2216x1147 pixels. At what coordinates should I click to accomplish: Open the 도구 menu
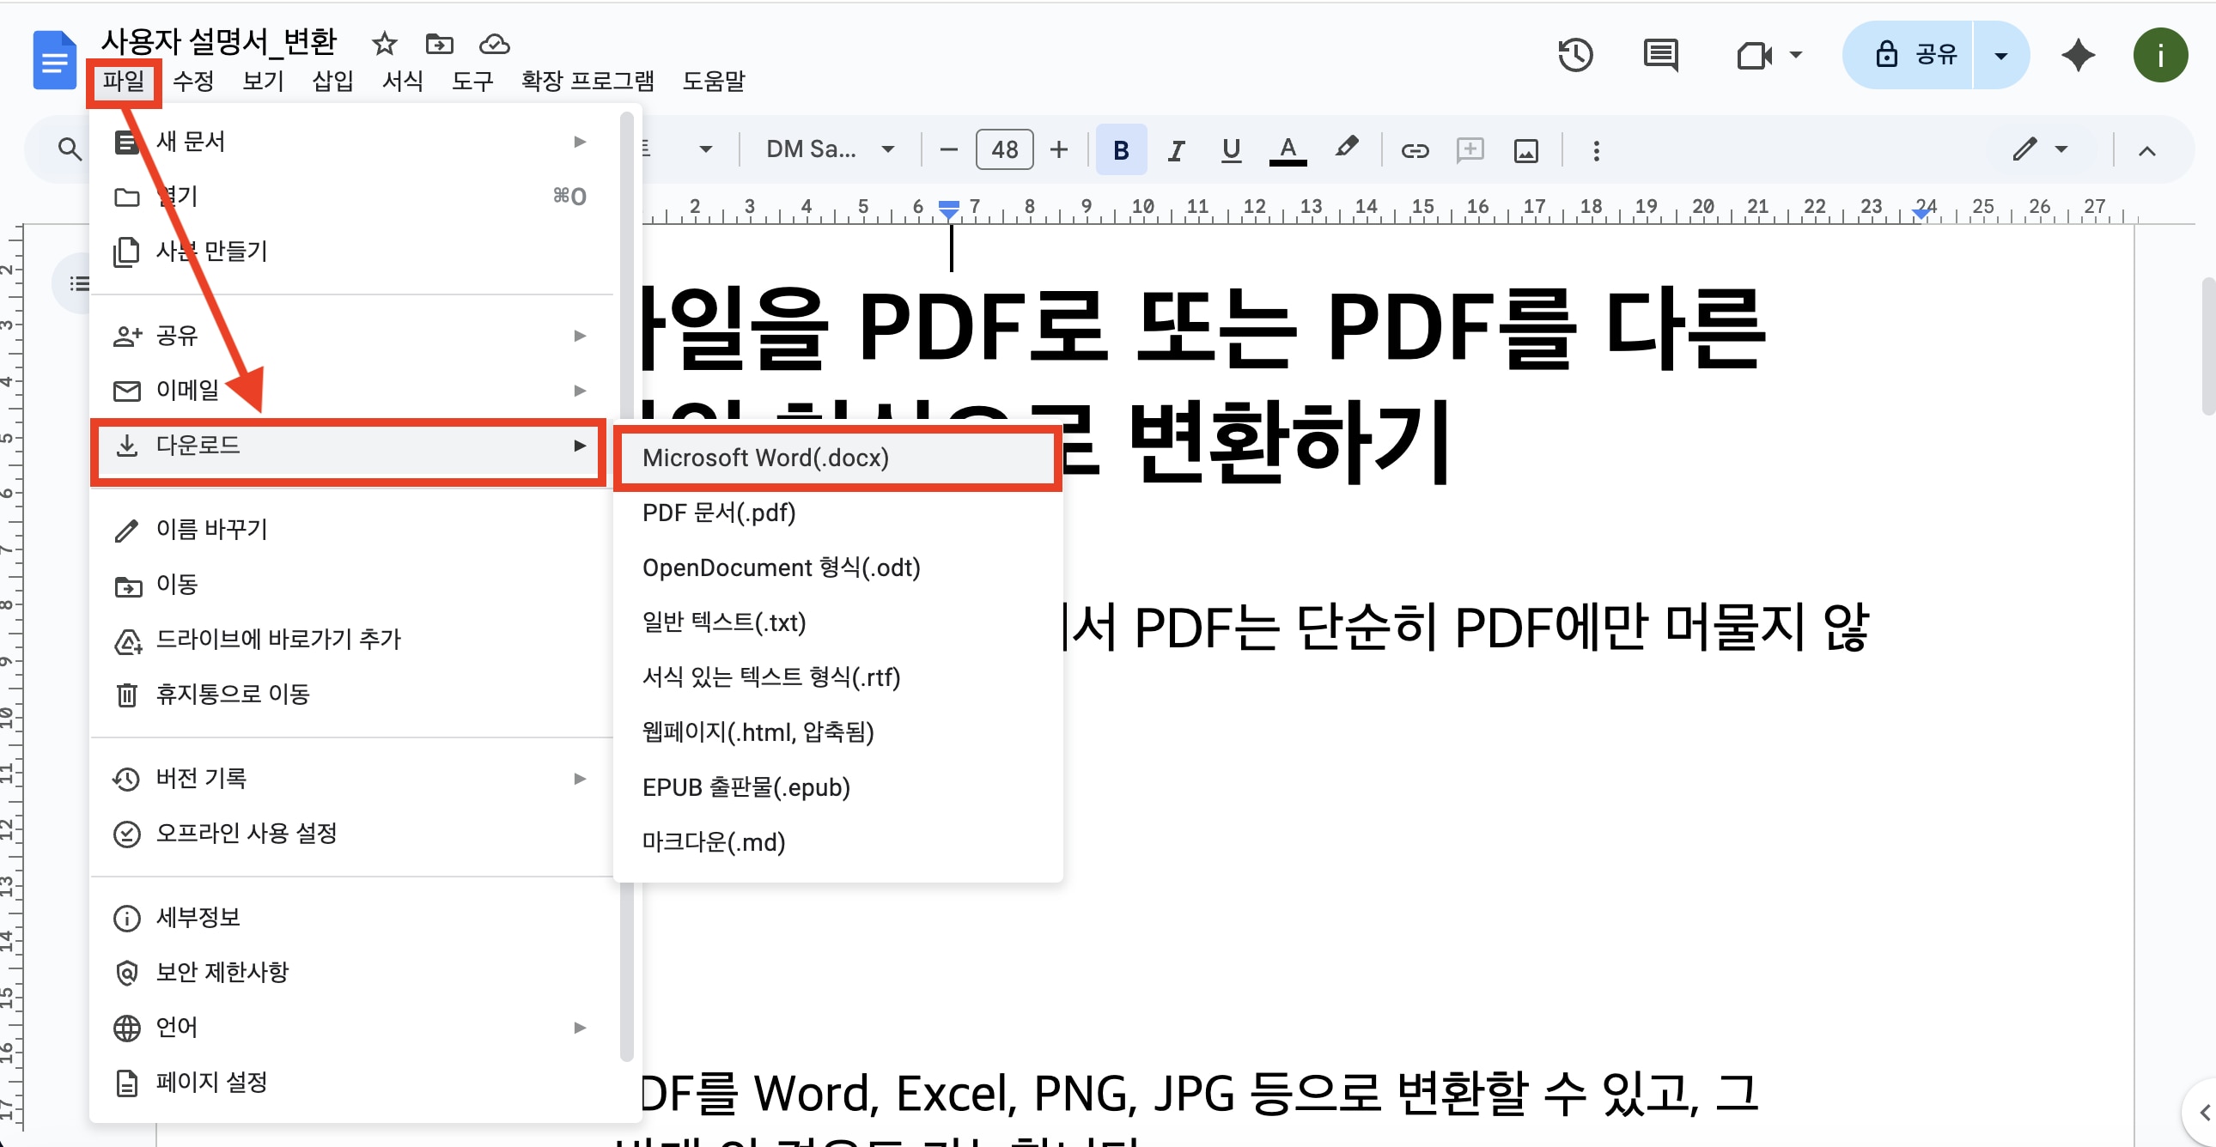pyautogui.click(x=472, y=81)
